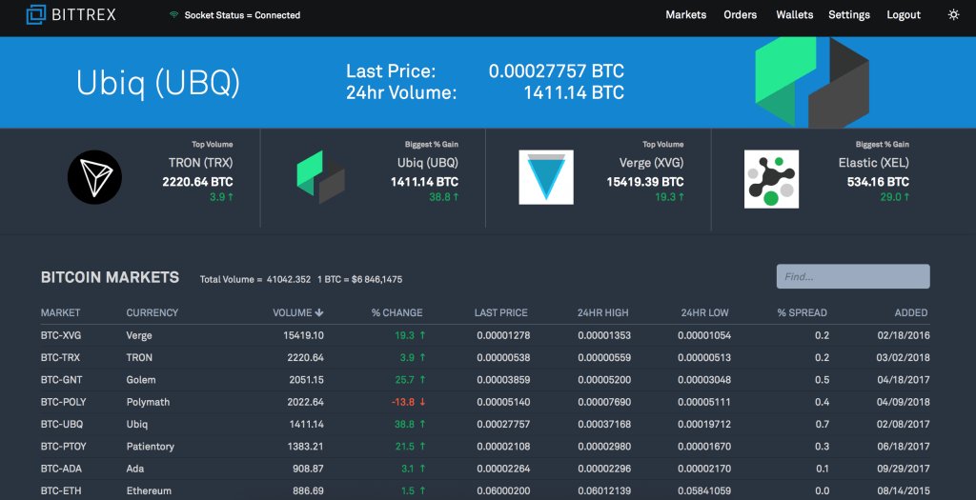Image resolution: width=976 pixels, height=500 pixels.
Task: Click the Golem currency name
Action: (x=141, y=380)
